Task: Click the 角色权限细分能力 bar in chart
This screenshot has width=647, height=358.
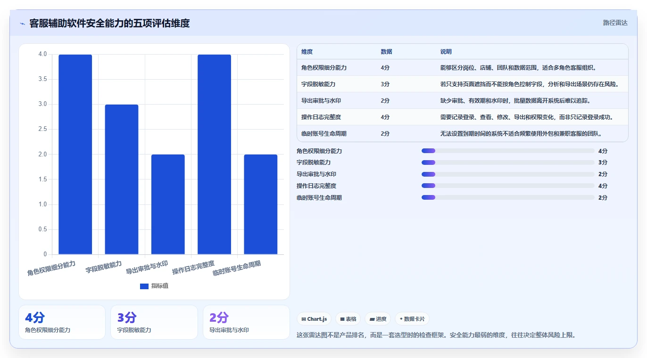Action: click(x=75, y=155)
